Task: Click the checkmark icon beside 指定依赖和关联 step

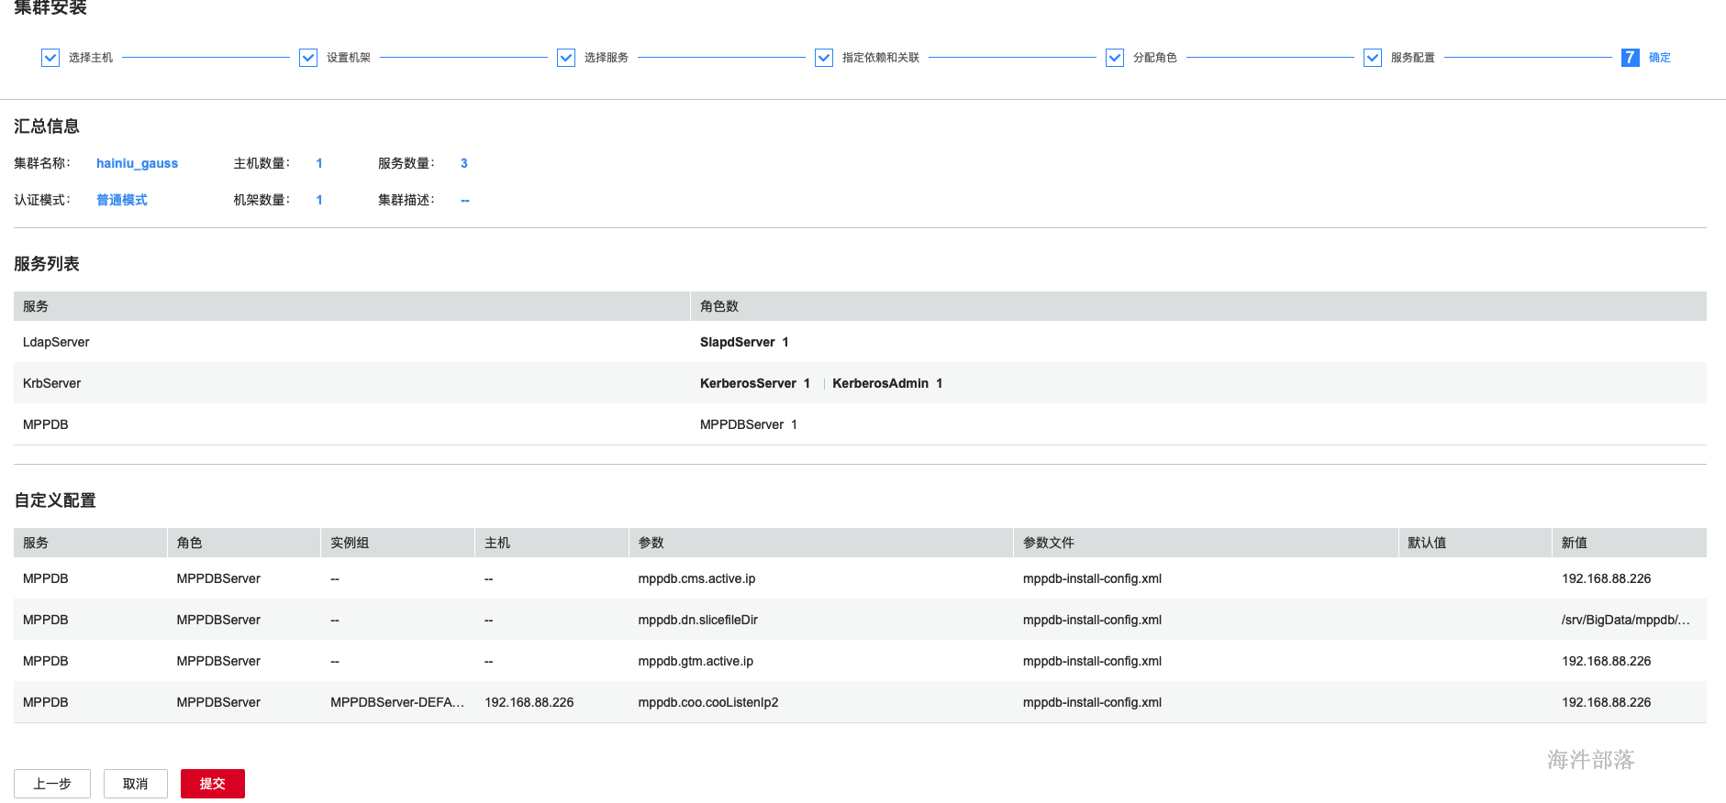Action: pos(824,58)
